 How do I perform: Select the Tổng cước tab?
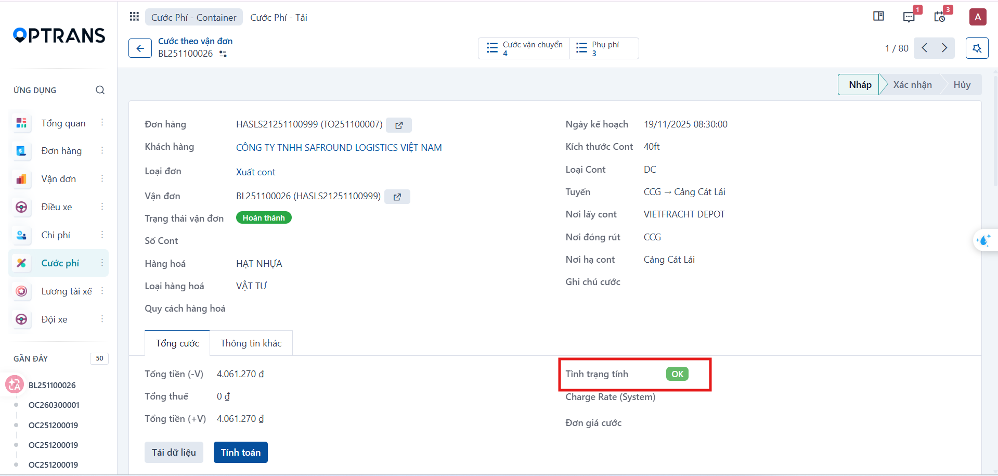click(x=177, y=343)
